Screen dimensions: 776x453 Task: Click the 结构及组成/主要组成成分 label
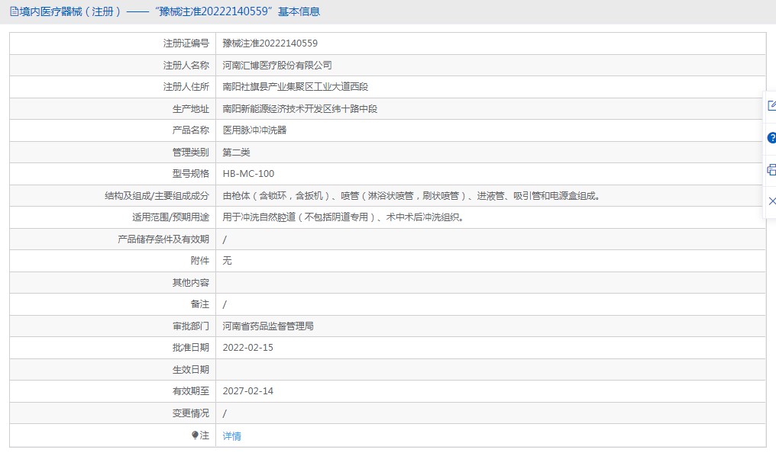(157, 196)
